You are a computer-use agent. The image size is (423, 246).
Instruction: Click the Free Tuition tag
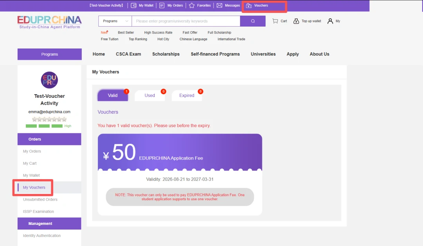[110, 39]
